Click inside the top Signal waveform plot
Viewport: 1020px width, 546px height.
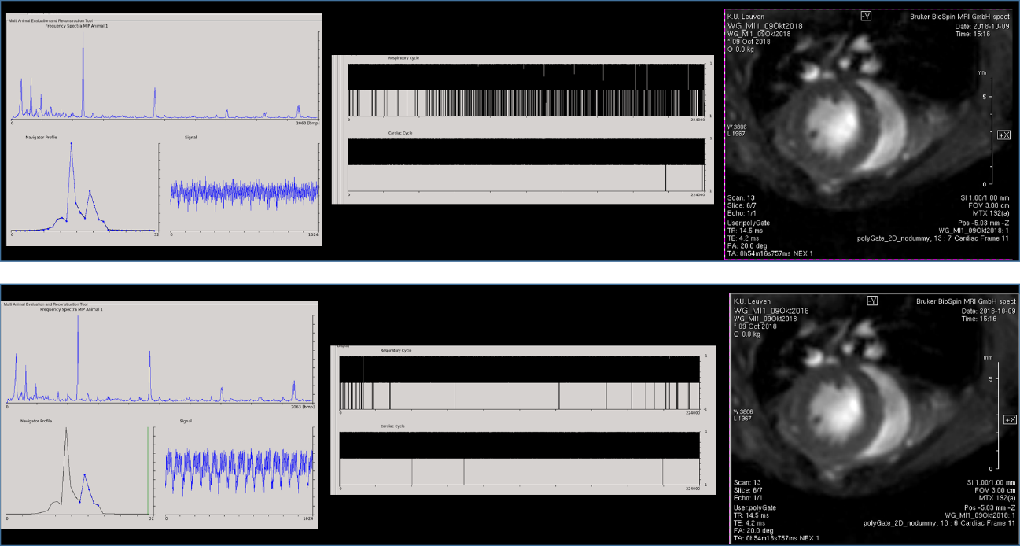(x=245, y=193)
